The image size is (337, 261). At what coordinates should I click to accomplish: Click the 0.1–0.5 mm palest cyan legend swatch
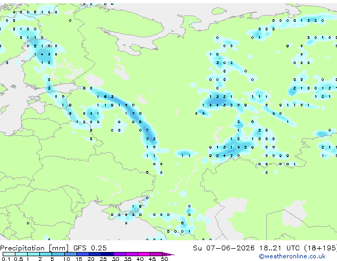tap(9, 254)
